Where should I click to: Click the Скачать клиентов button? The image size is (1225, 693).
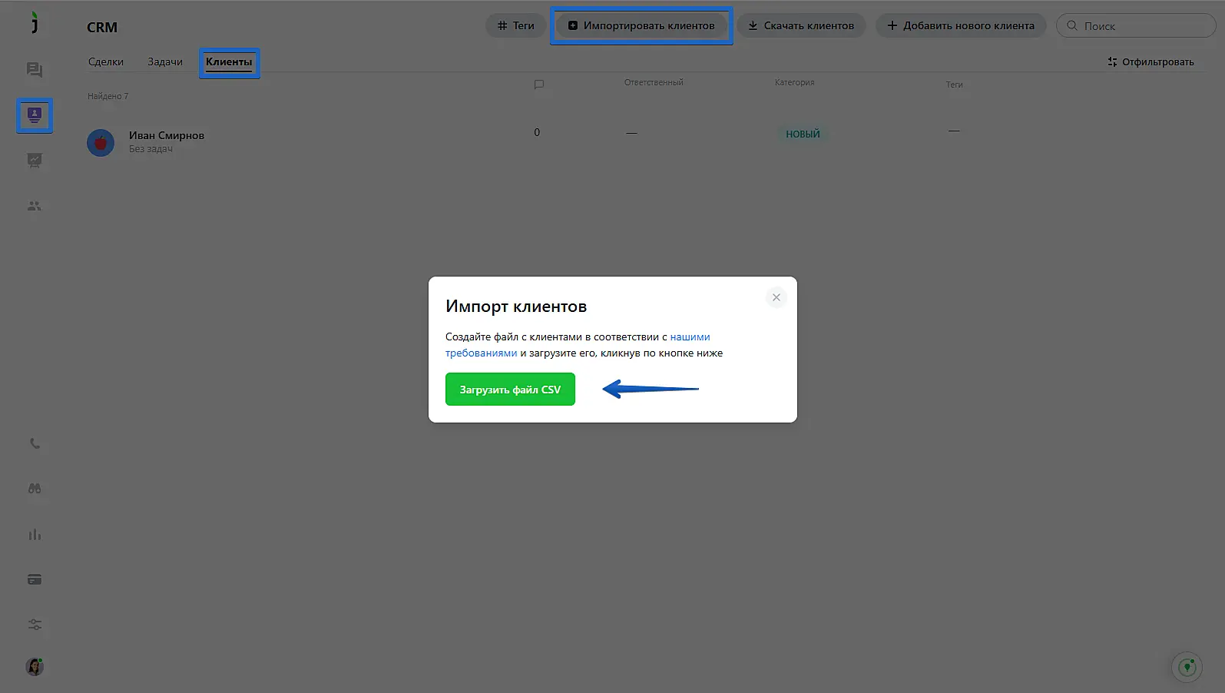(801, 25)
